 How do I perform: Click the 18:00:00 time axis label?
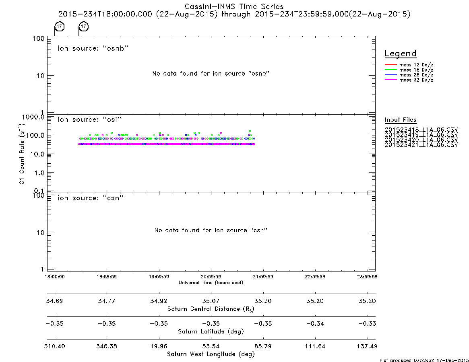[x=55, y=277]
